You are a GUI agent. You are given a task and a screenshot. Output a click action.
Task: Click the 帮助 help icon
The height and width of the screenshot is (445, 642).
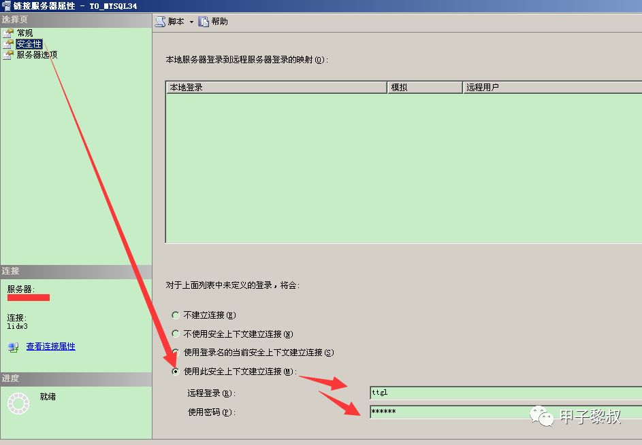pos(204,21)
